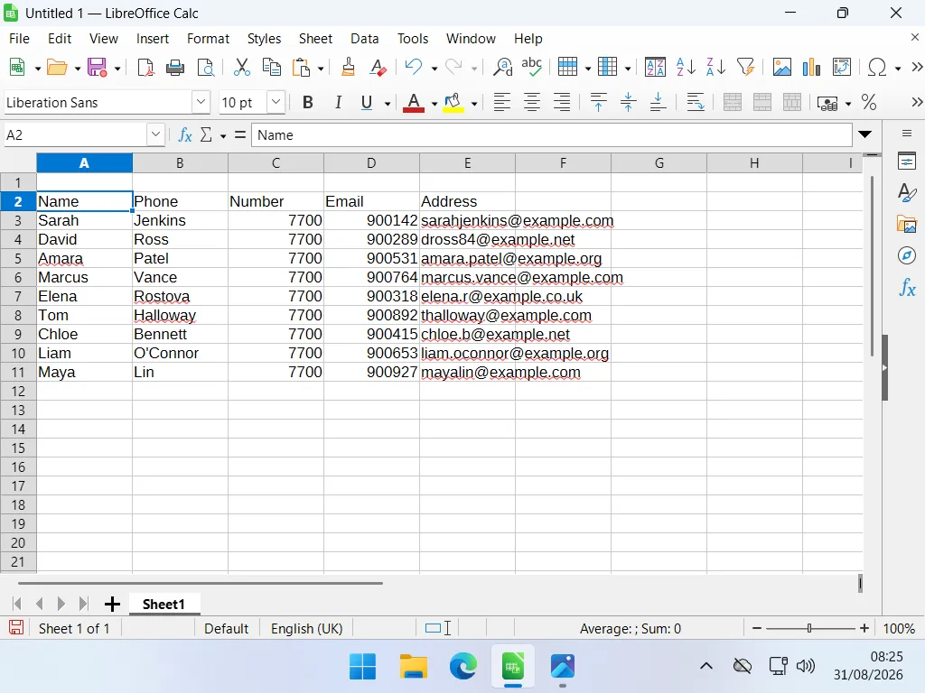925x693 pixels.
Task: Insert a pivot table
Action: pos(842,67)
